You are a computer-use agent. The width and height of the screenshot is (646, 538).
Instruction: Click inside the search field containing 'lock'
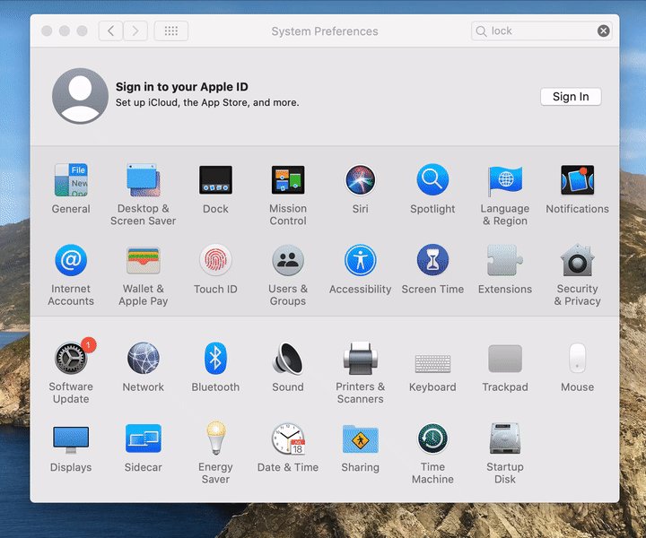541,30
